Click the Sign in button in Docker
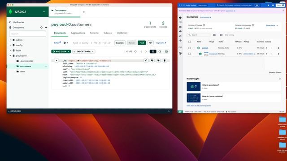Viewport: 287px width, 161px height. pyautogui.click(x=280, y=5)
